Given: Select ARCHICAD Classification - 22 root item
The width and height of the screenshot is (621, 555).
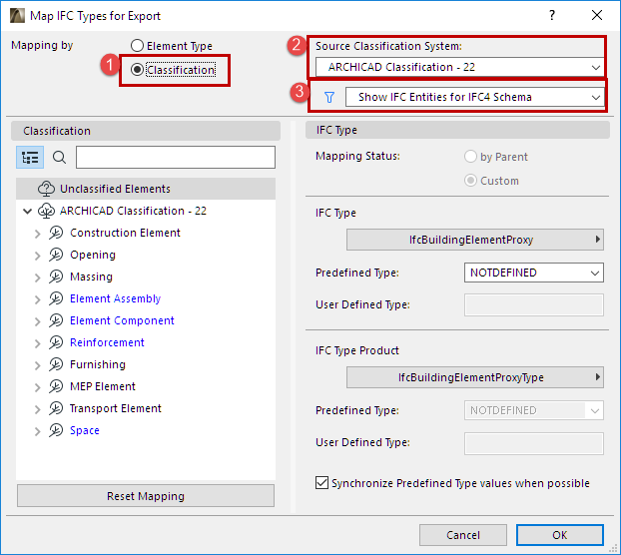Looking at the screenshot, I should [133, 211].
